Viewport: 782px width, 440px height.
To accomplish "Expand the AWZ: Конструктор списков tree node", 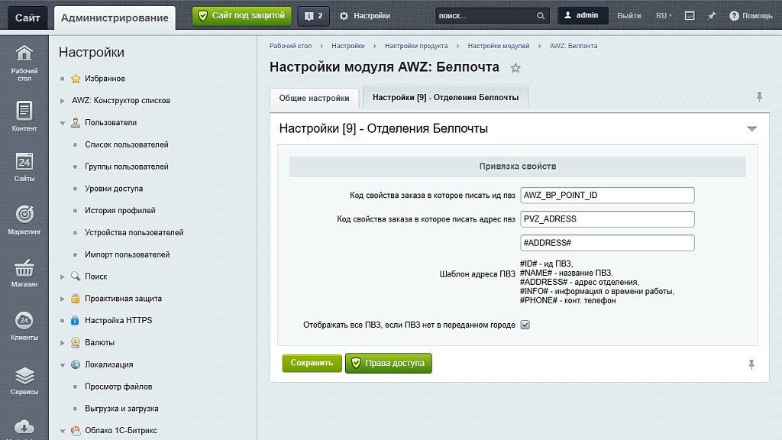I will coord(63,101).
